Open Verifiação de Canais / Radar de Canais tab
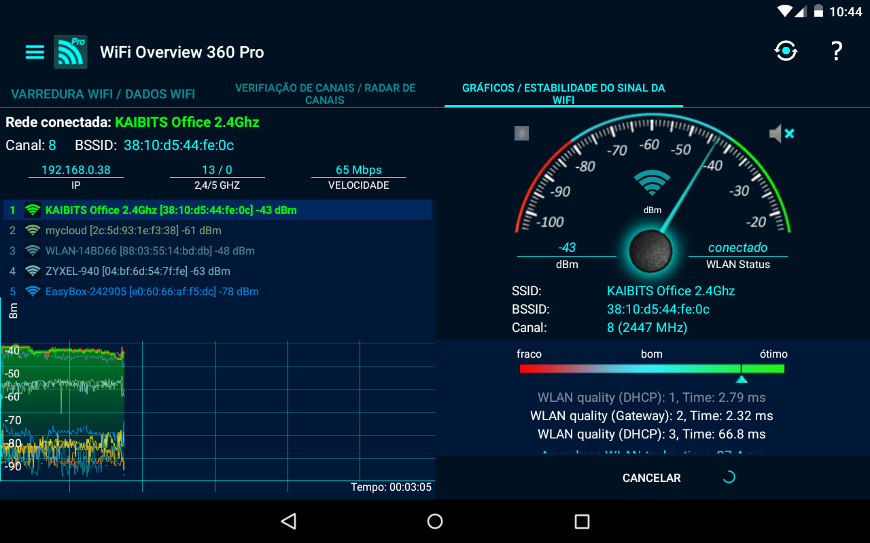 (x=325, y=94)
